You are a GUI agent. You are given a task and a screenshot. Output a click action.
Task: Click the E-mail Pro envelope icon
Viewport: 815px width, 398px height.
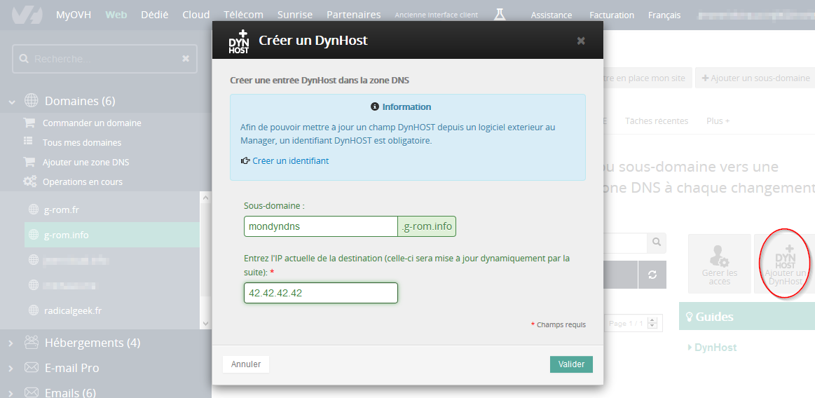click(32, 367)
